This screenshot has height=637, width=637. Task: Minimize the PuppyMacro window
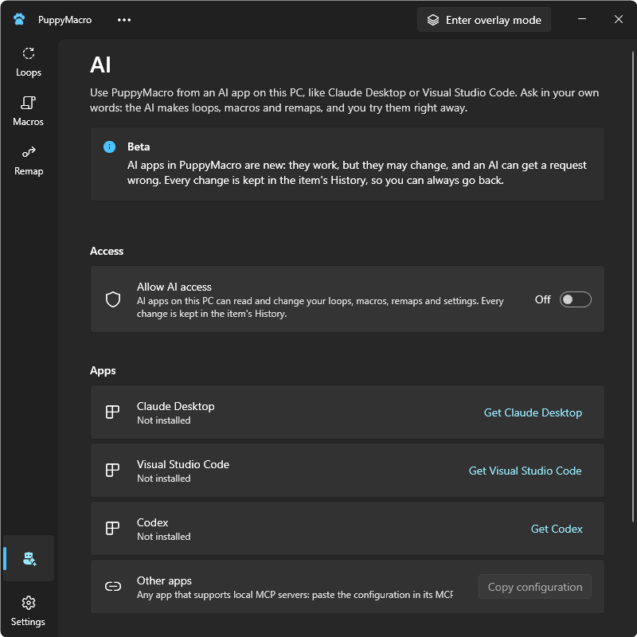(582, 19)
